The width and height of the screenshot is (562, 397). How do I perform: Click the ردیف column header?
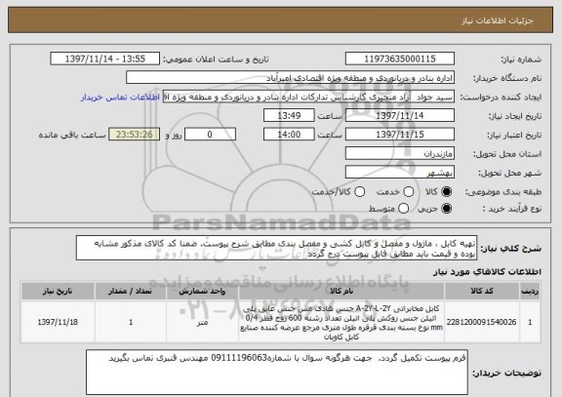click(530, 292)
